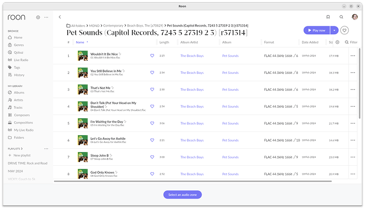Favorite Wouldn't It Be Nice heart
365x209 pixels.
point(152,56)
